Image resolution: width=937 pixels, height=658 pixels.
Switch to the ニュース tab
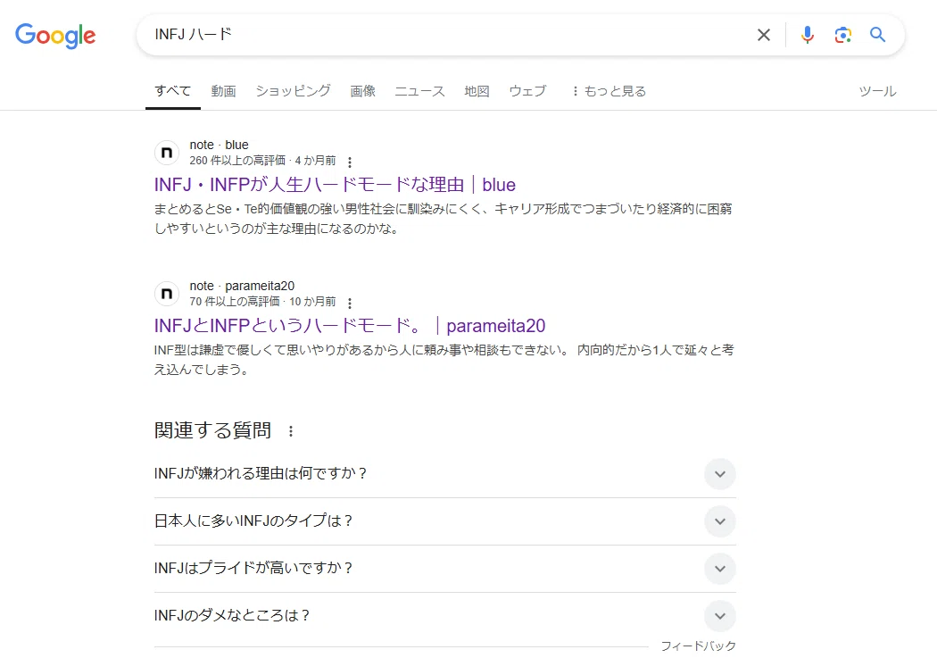coord(419,91)
